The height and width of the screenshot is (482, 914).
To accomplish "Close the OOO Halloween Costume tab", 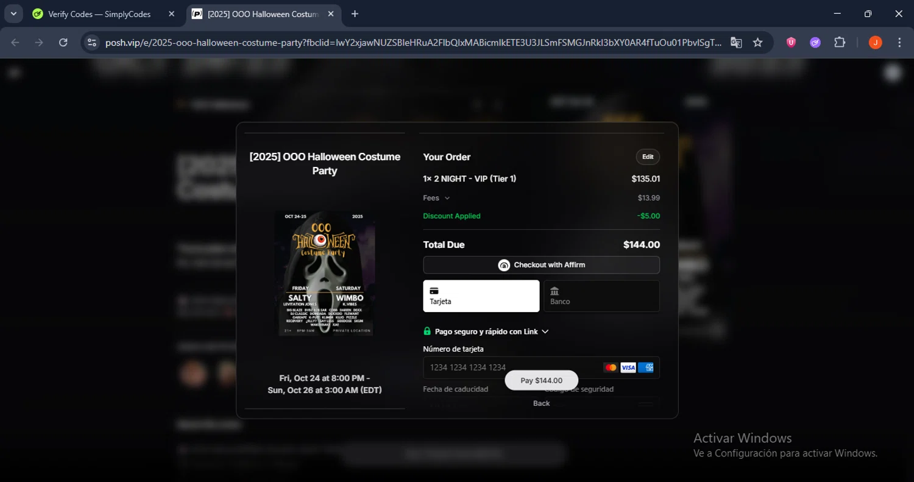I will tap(331, 14).
